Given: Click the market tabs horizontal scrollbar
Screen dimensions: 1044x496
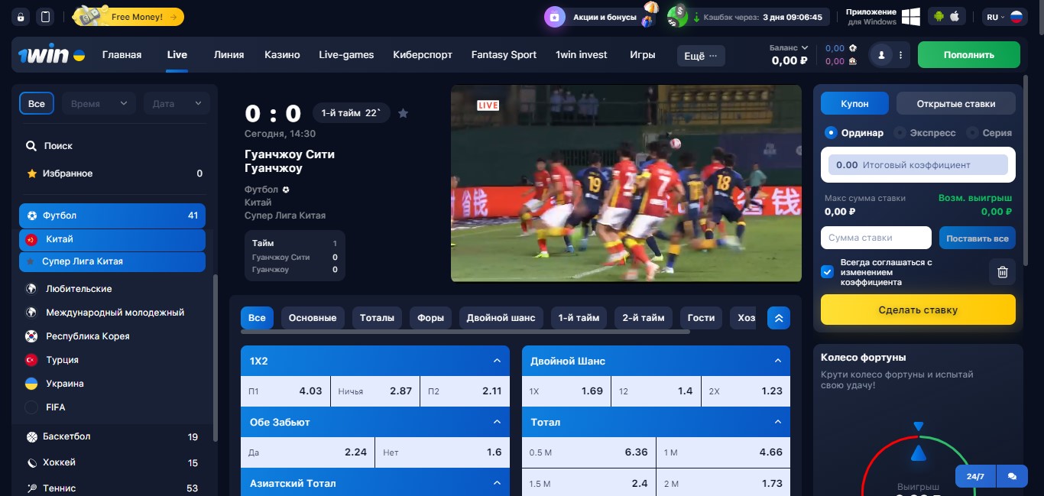Looking at the screenshot, I should [465, 332].
